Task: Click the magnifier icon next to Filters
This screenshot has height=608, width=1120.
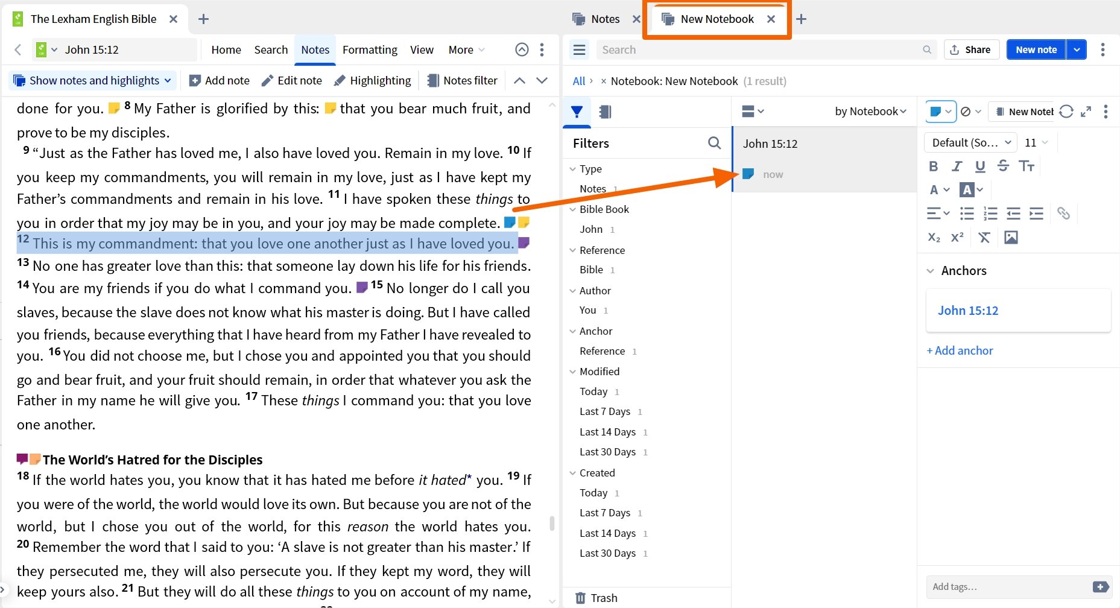Action: click(x=714, y=143)
